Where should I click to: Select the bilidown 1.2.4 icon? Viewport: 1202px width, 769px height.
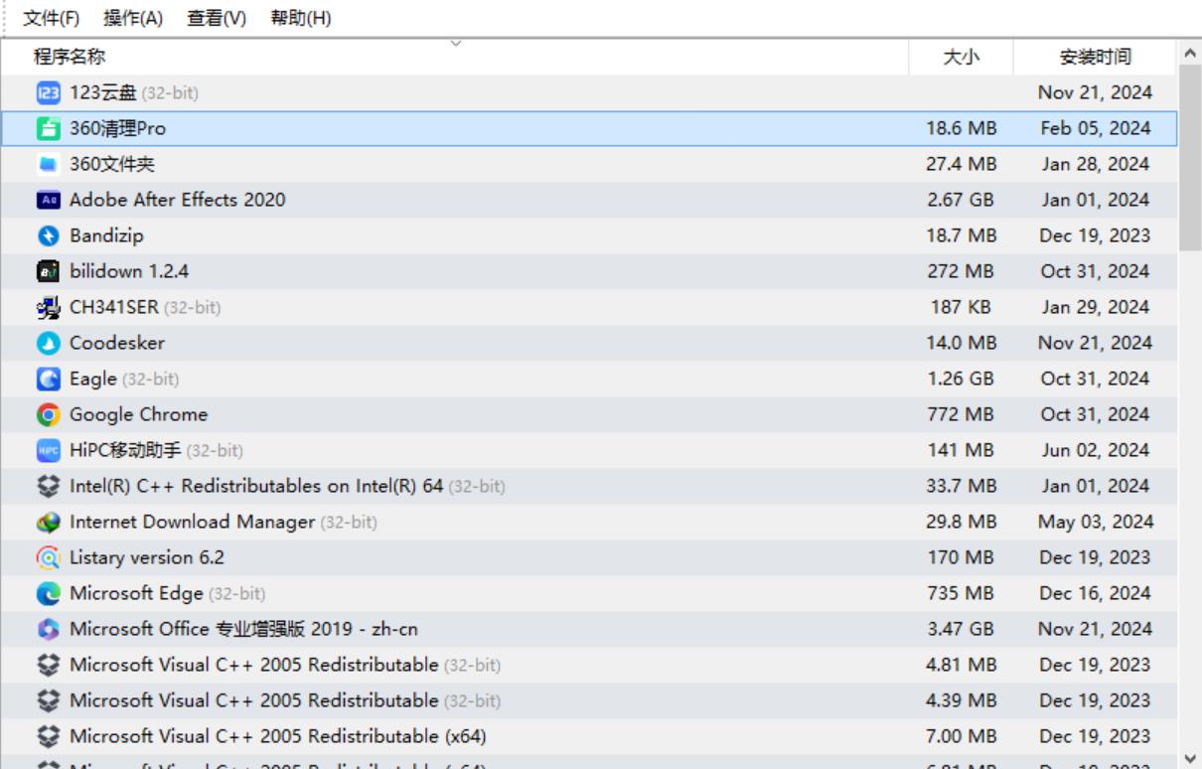tap(48, 271)
